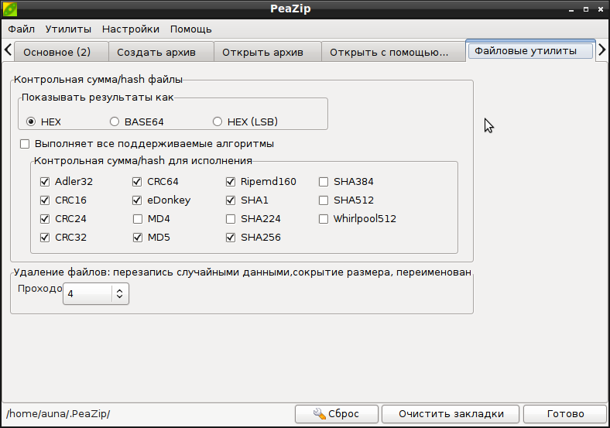
Task: Uncheck the MD5 checkbox
Action: click(x=138, y=238)
